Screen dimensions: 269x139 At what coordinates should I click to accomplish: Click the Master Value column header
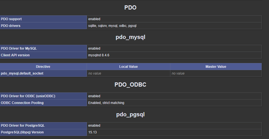pos(216,67)
